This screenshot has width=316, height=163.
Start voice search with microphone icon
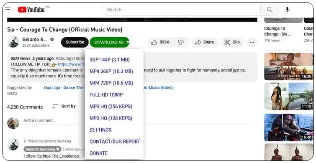click(288, 10)
